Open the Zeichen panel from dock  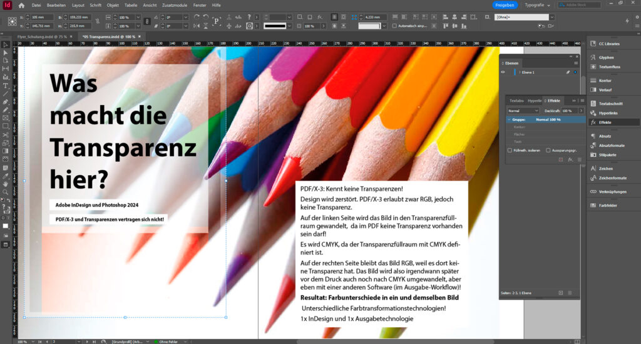pyautogui.click(x=606, y=169)
